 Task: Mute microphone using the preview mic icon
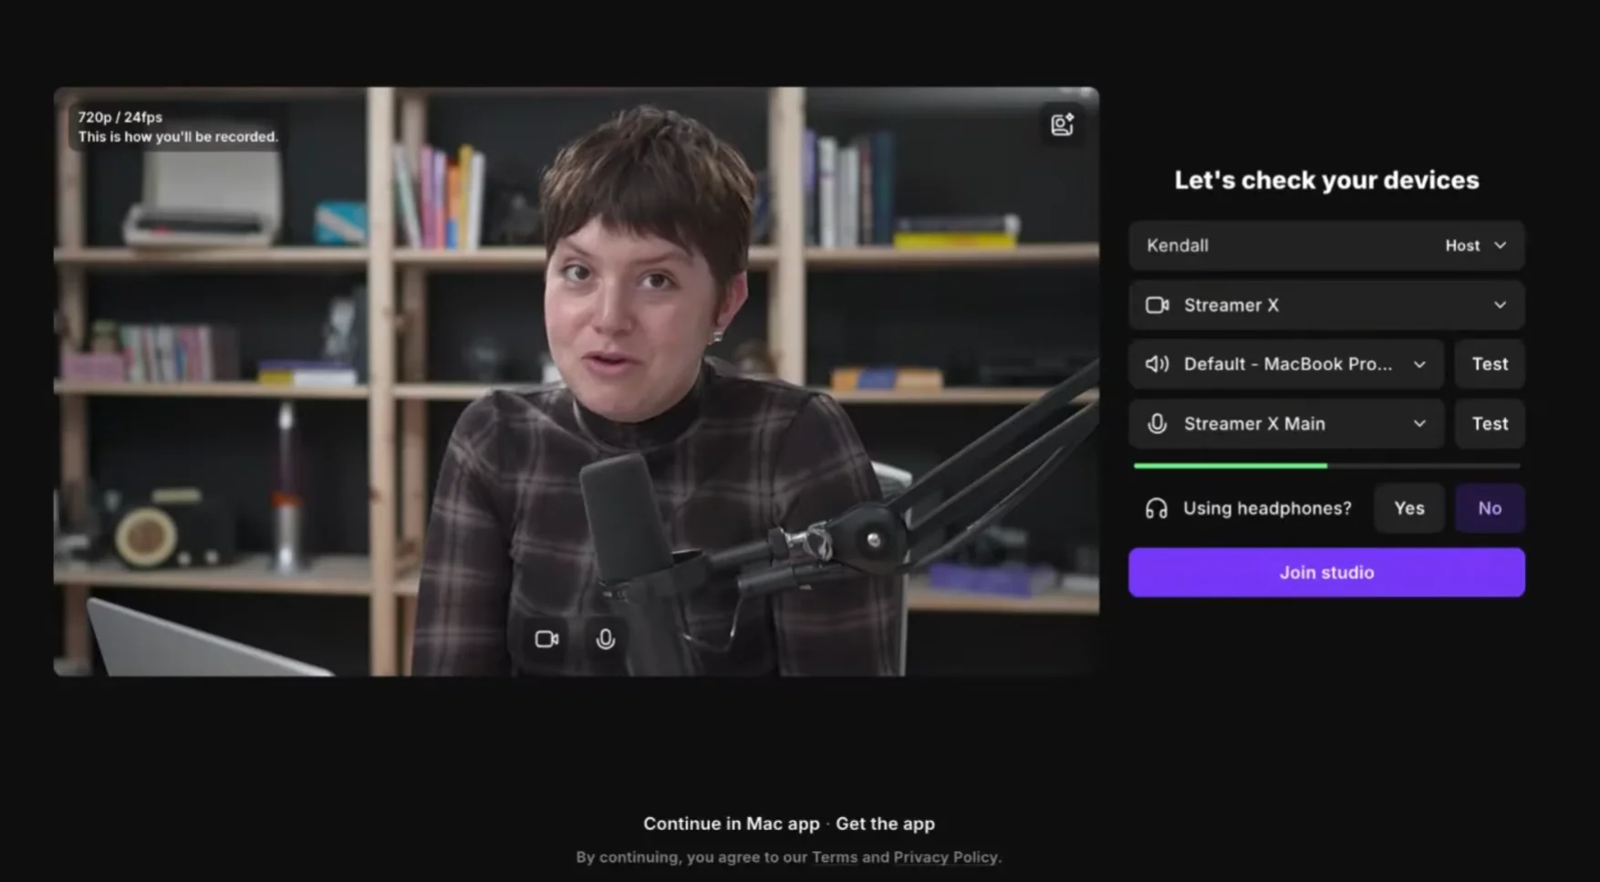(x=605, y=639)
